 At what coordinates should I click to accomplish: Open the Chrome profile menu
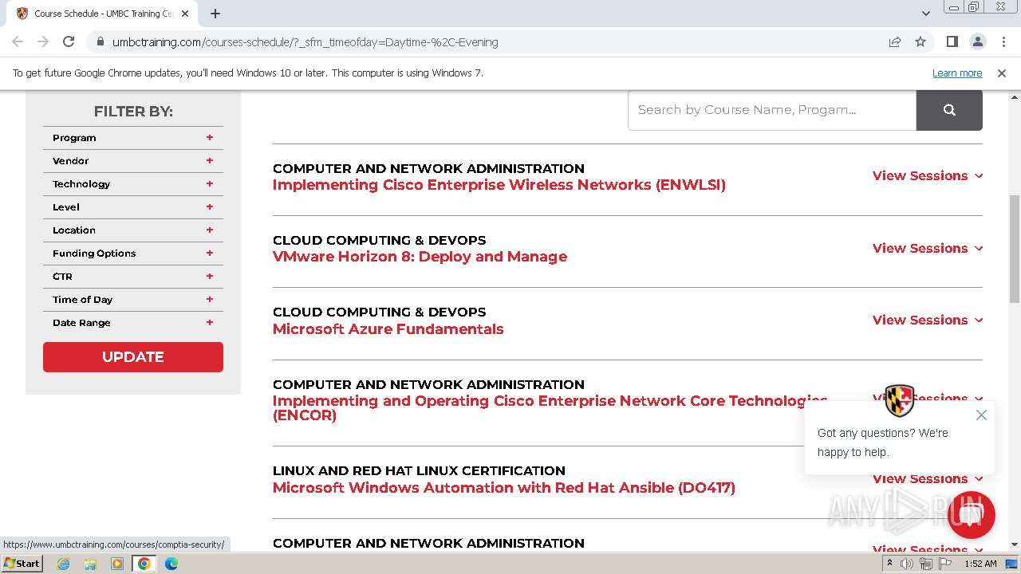pos(978,41)
